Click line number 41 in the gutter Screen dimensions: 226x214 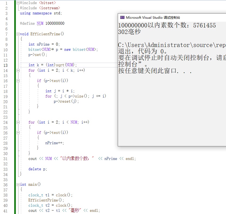pyautogui.click(x=5, y=211)
